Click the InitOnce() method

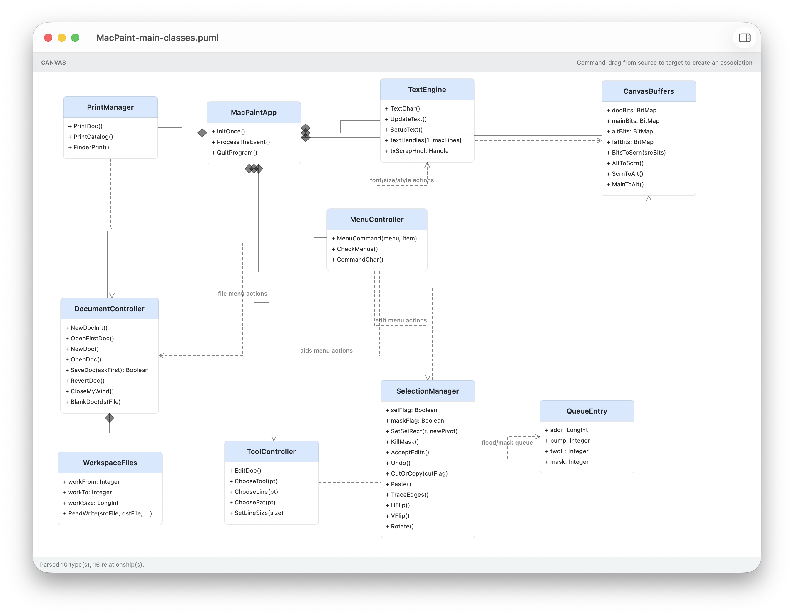point(228,132)
